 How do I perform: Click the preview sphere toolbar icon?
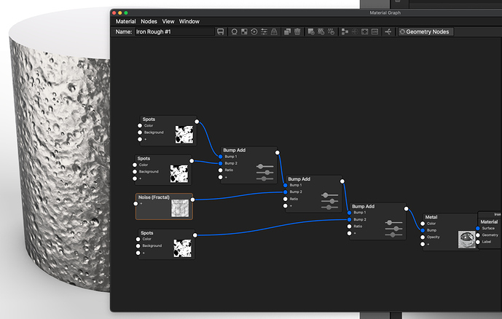pos(235,31)
